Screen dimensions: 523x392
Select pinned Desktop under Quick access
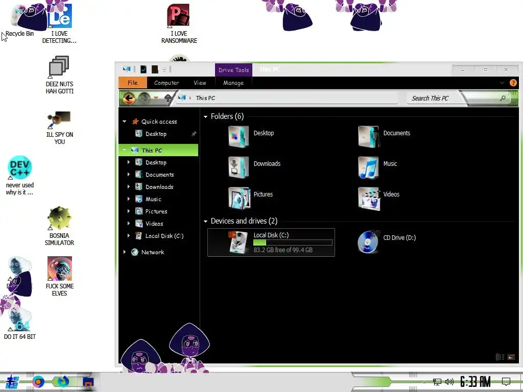coord(156,134)
